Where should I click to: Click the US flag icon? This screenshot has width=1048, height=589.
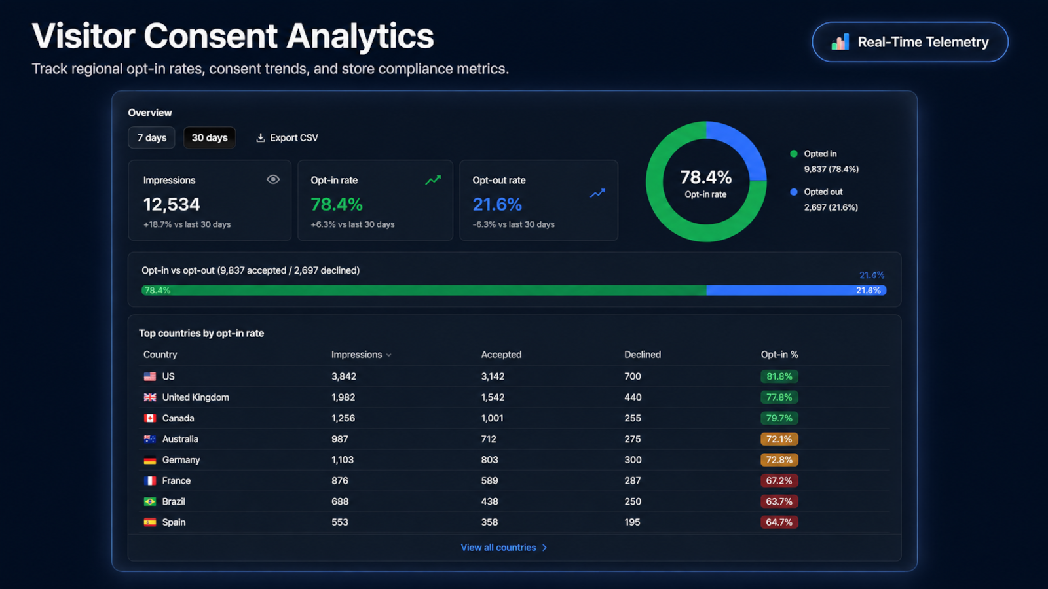tap(150, 376)
